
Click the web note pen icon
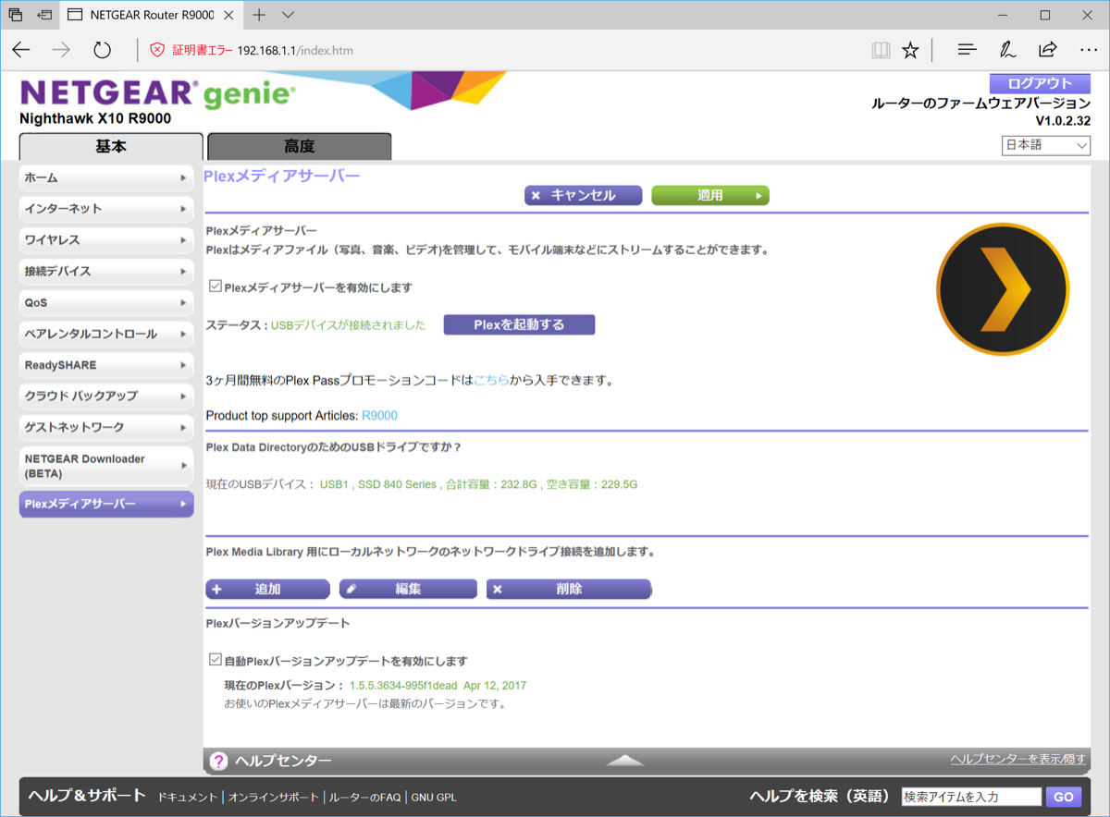[1007, 50]
